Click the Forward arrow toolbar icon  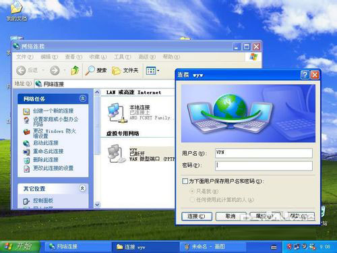tap(55, 71)
